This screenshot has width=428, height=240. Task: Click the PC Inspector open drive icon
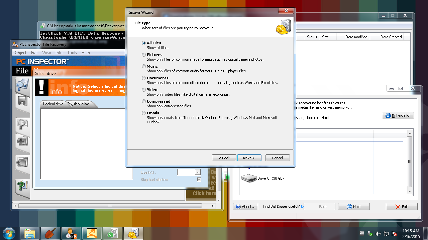tap(22, 85)
